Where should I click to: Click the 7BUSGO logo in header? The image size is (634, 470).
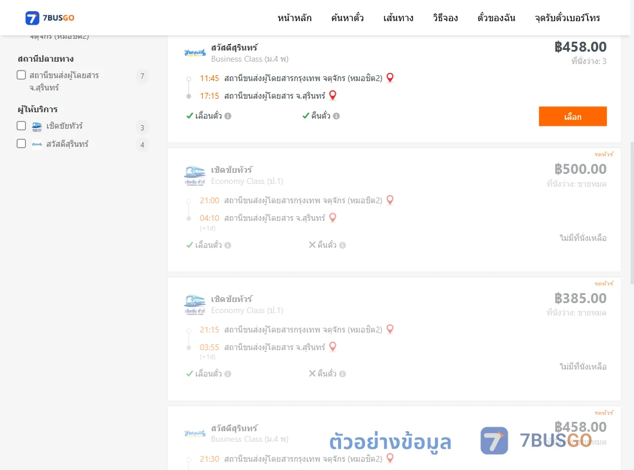[50, 18]
